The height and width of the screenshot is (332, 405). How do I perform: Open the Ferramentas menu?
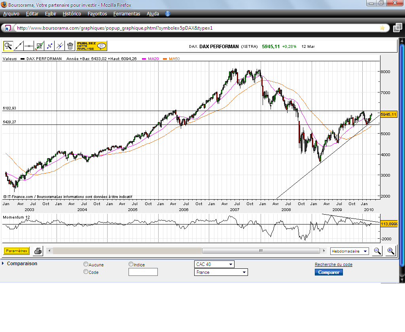127,14
